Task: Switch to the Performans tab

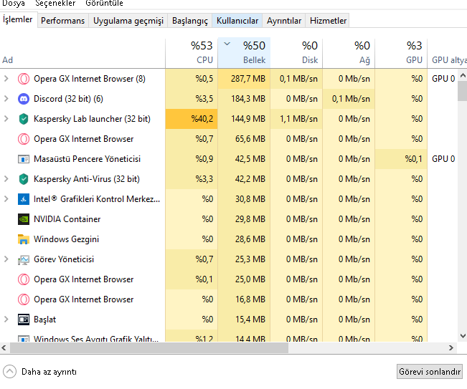Action: (x=63, y=21)
